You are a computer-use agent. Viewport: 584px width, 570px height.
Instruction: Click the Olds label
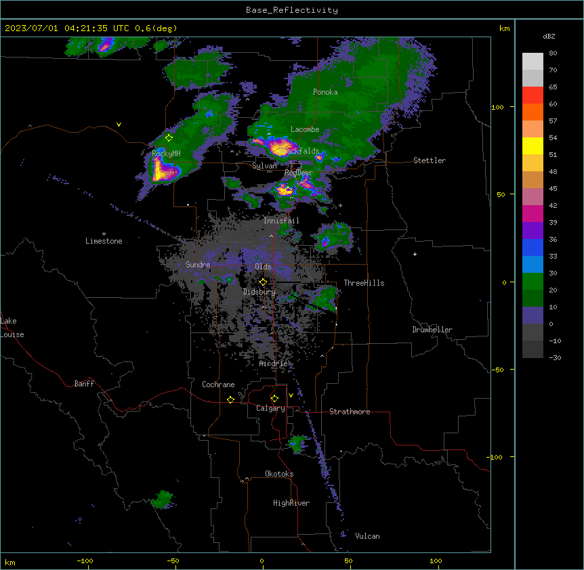coord(263,267)
